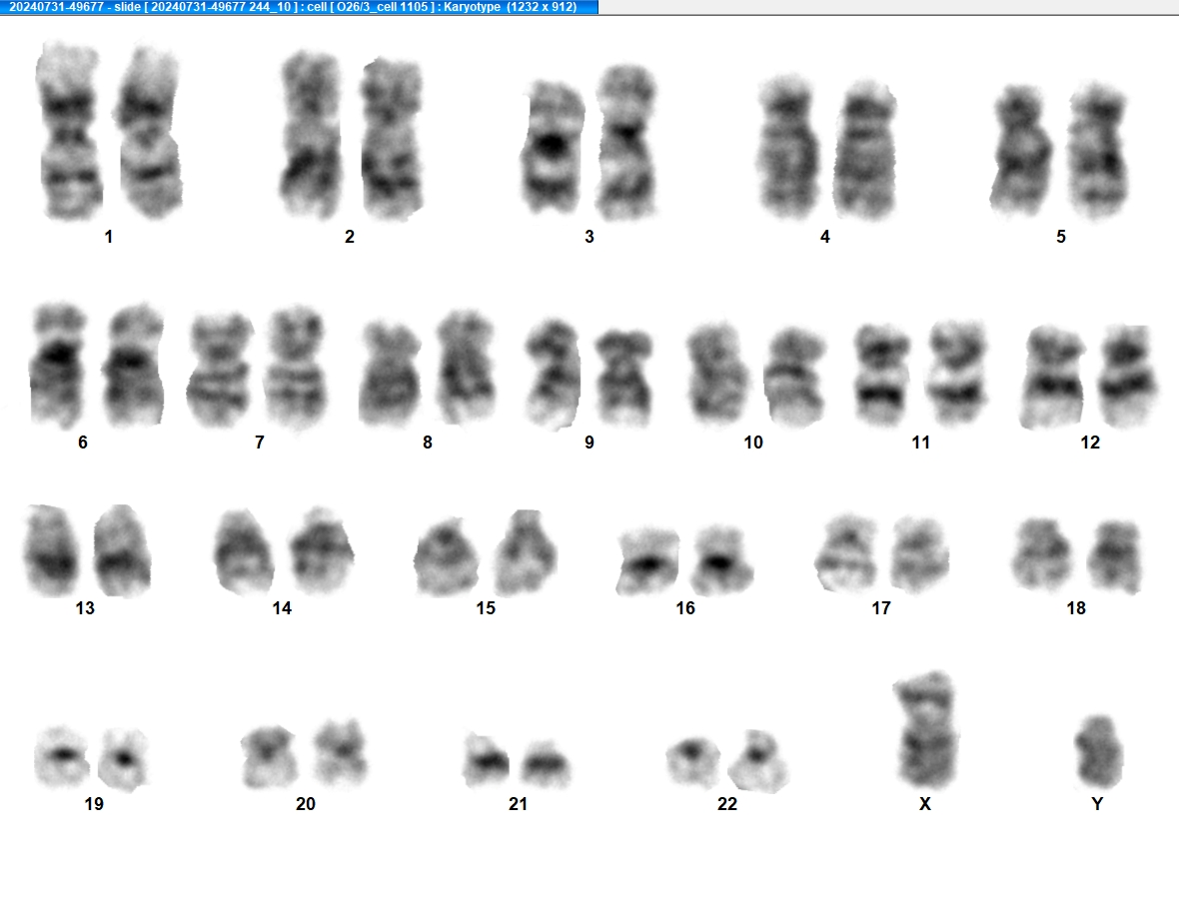This screenshot has width=1179, height=897.
Task: Select the right chromosome 15 image
Action: click(x=527, y=552)
